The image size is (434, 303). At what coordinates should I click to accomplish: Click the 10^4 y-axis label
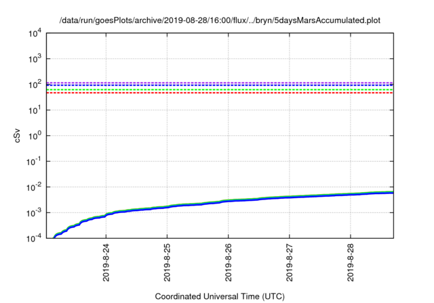35,33
